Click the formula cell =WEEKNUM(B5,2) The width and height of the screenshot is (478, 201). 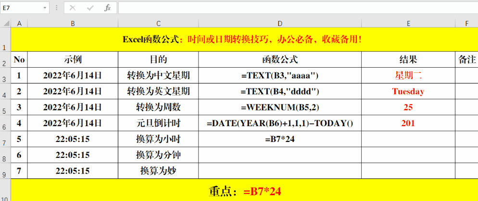click(280, 107)
